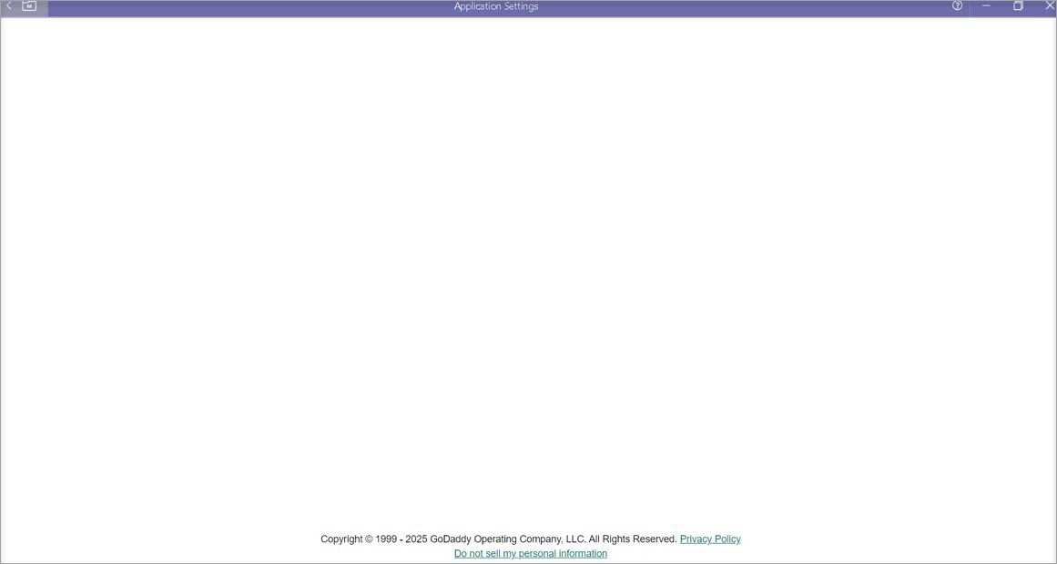Follow the Do not sell my personal information link

tap(531, 554)
